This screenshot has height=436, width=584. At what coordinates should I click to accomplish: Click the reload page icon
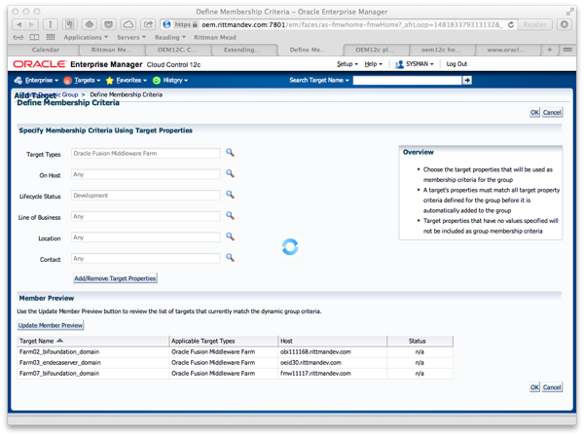tap(511, 24)
